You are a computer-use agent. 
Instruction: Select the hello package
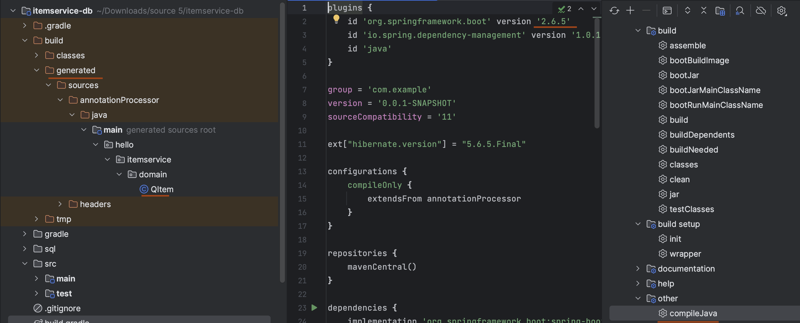[x=119, y=144]
